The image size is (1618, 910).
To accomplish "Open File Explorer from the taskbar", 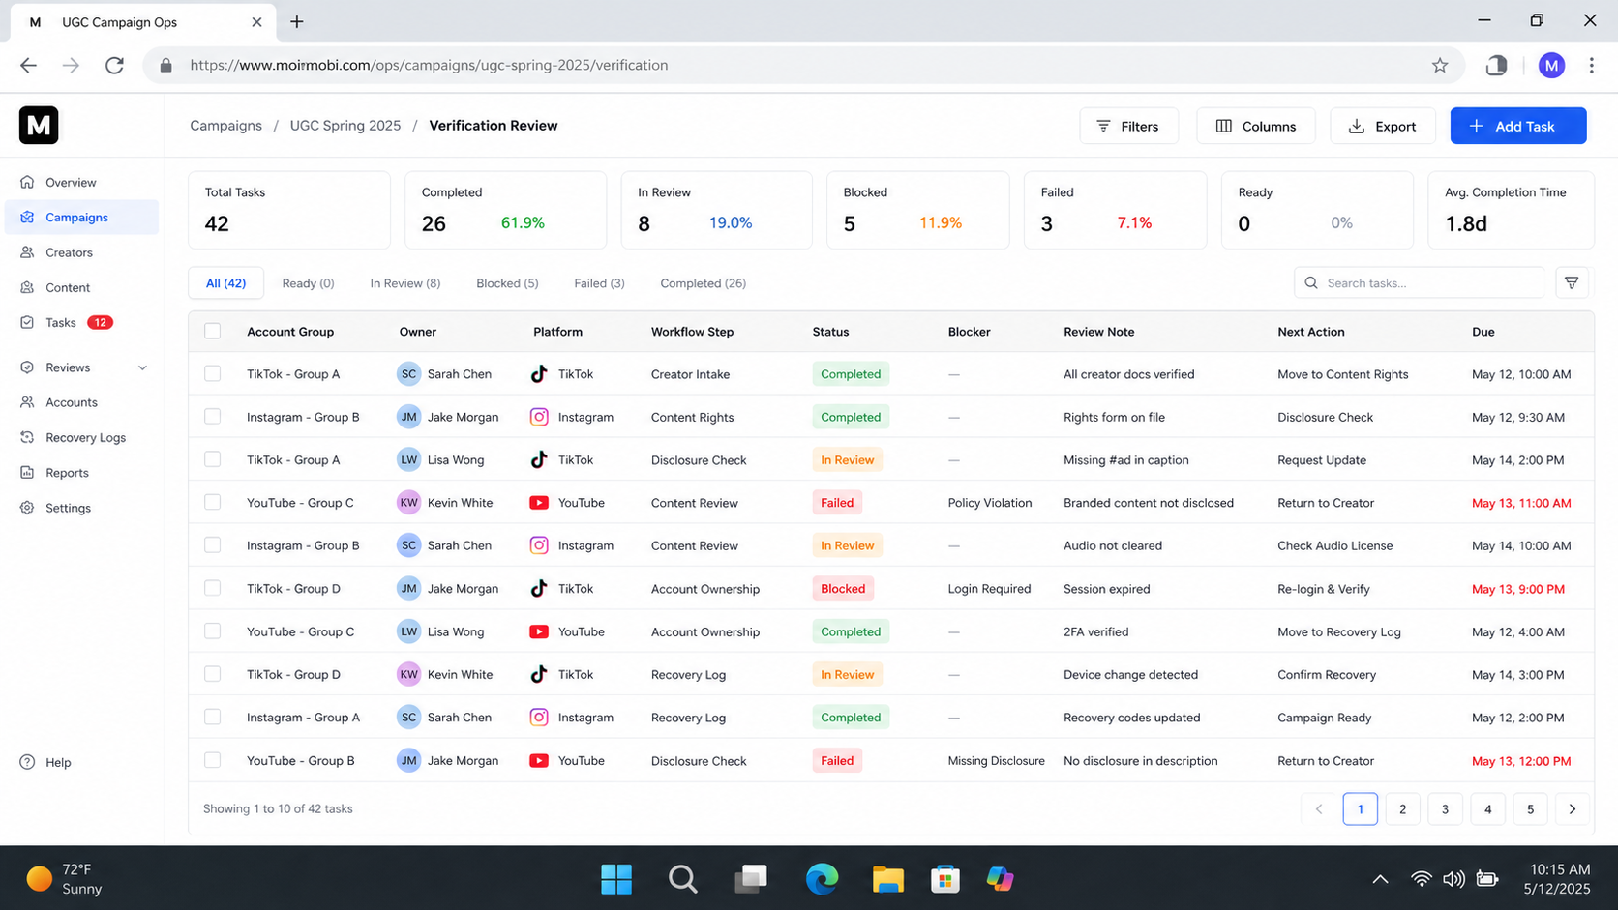I will 887,878.
